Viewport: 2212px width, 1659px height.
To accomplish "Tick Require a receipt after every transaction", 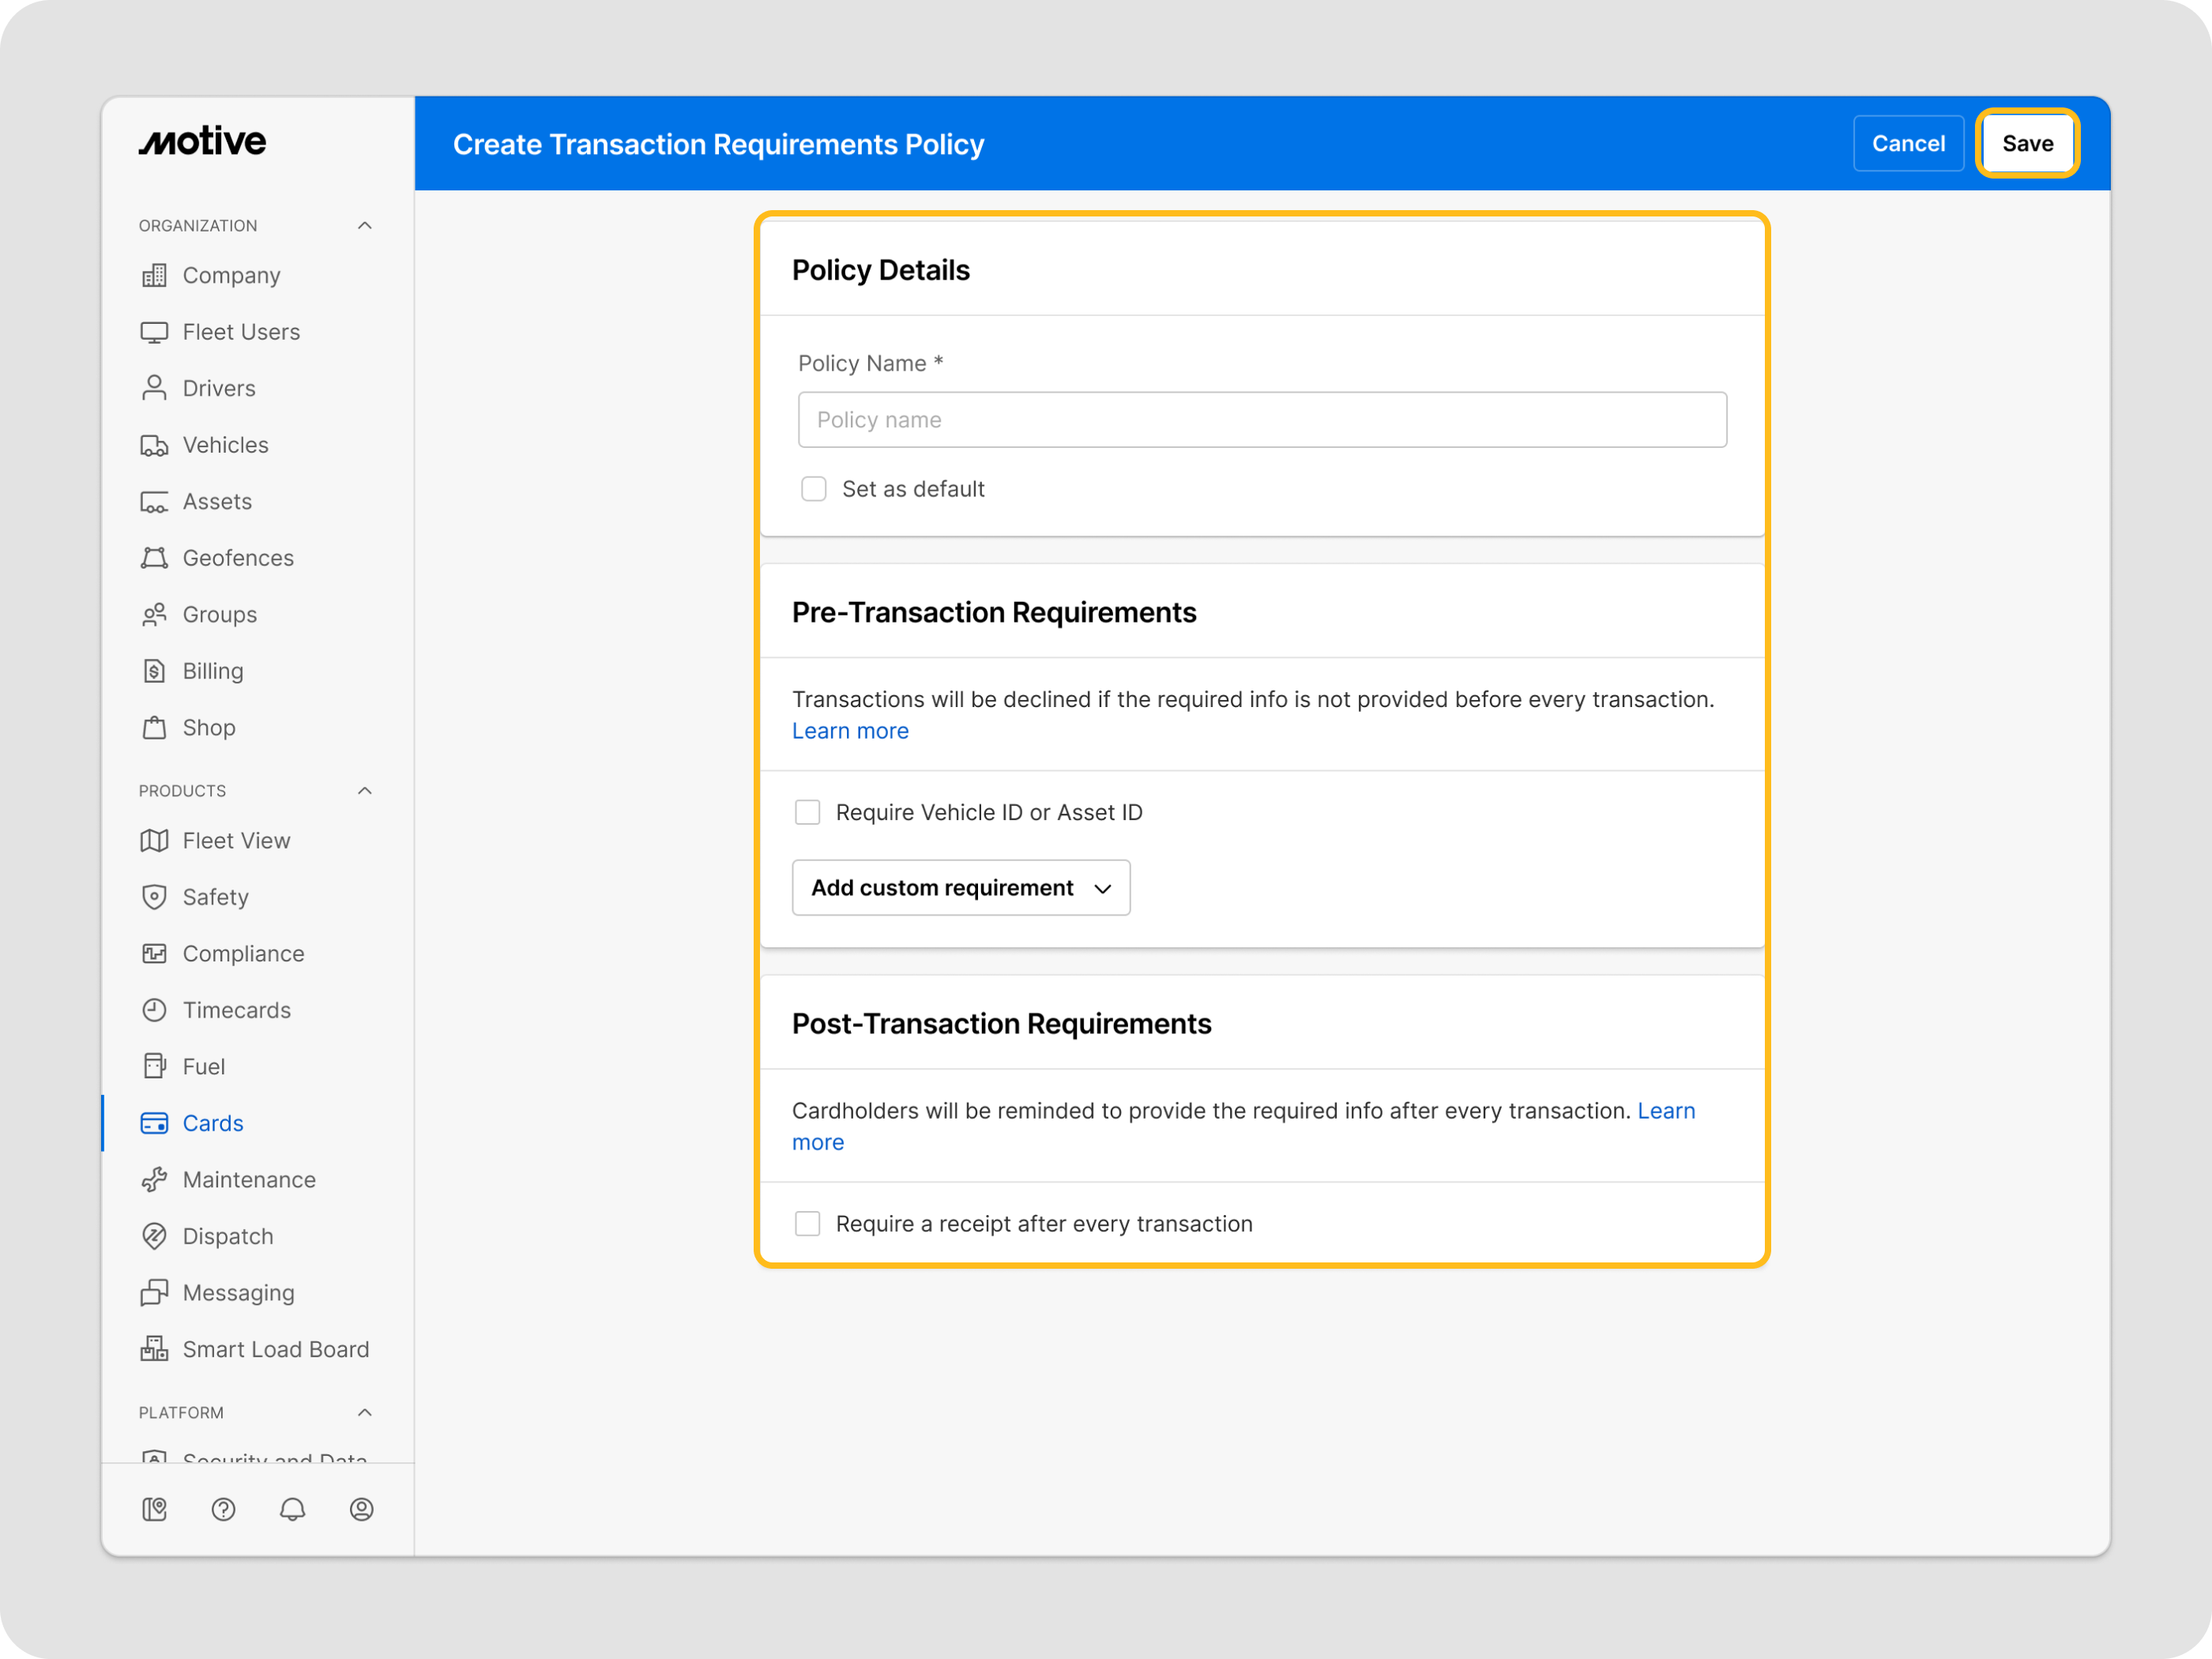I will tap(807, 1224).
